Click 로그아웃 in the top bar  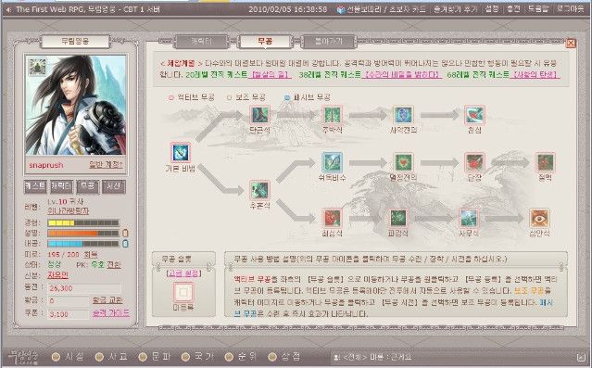pyautogui.click(x=571, y=9)
